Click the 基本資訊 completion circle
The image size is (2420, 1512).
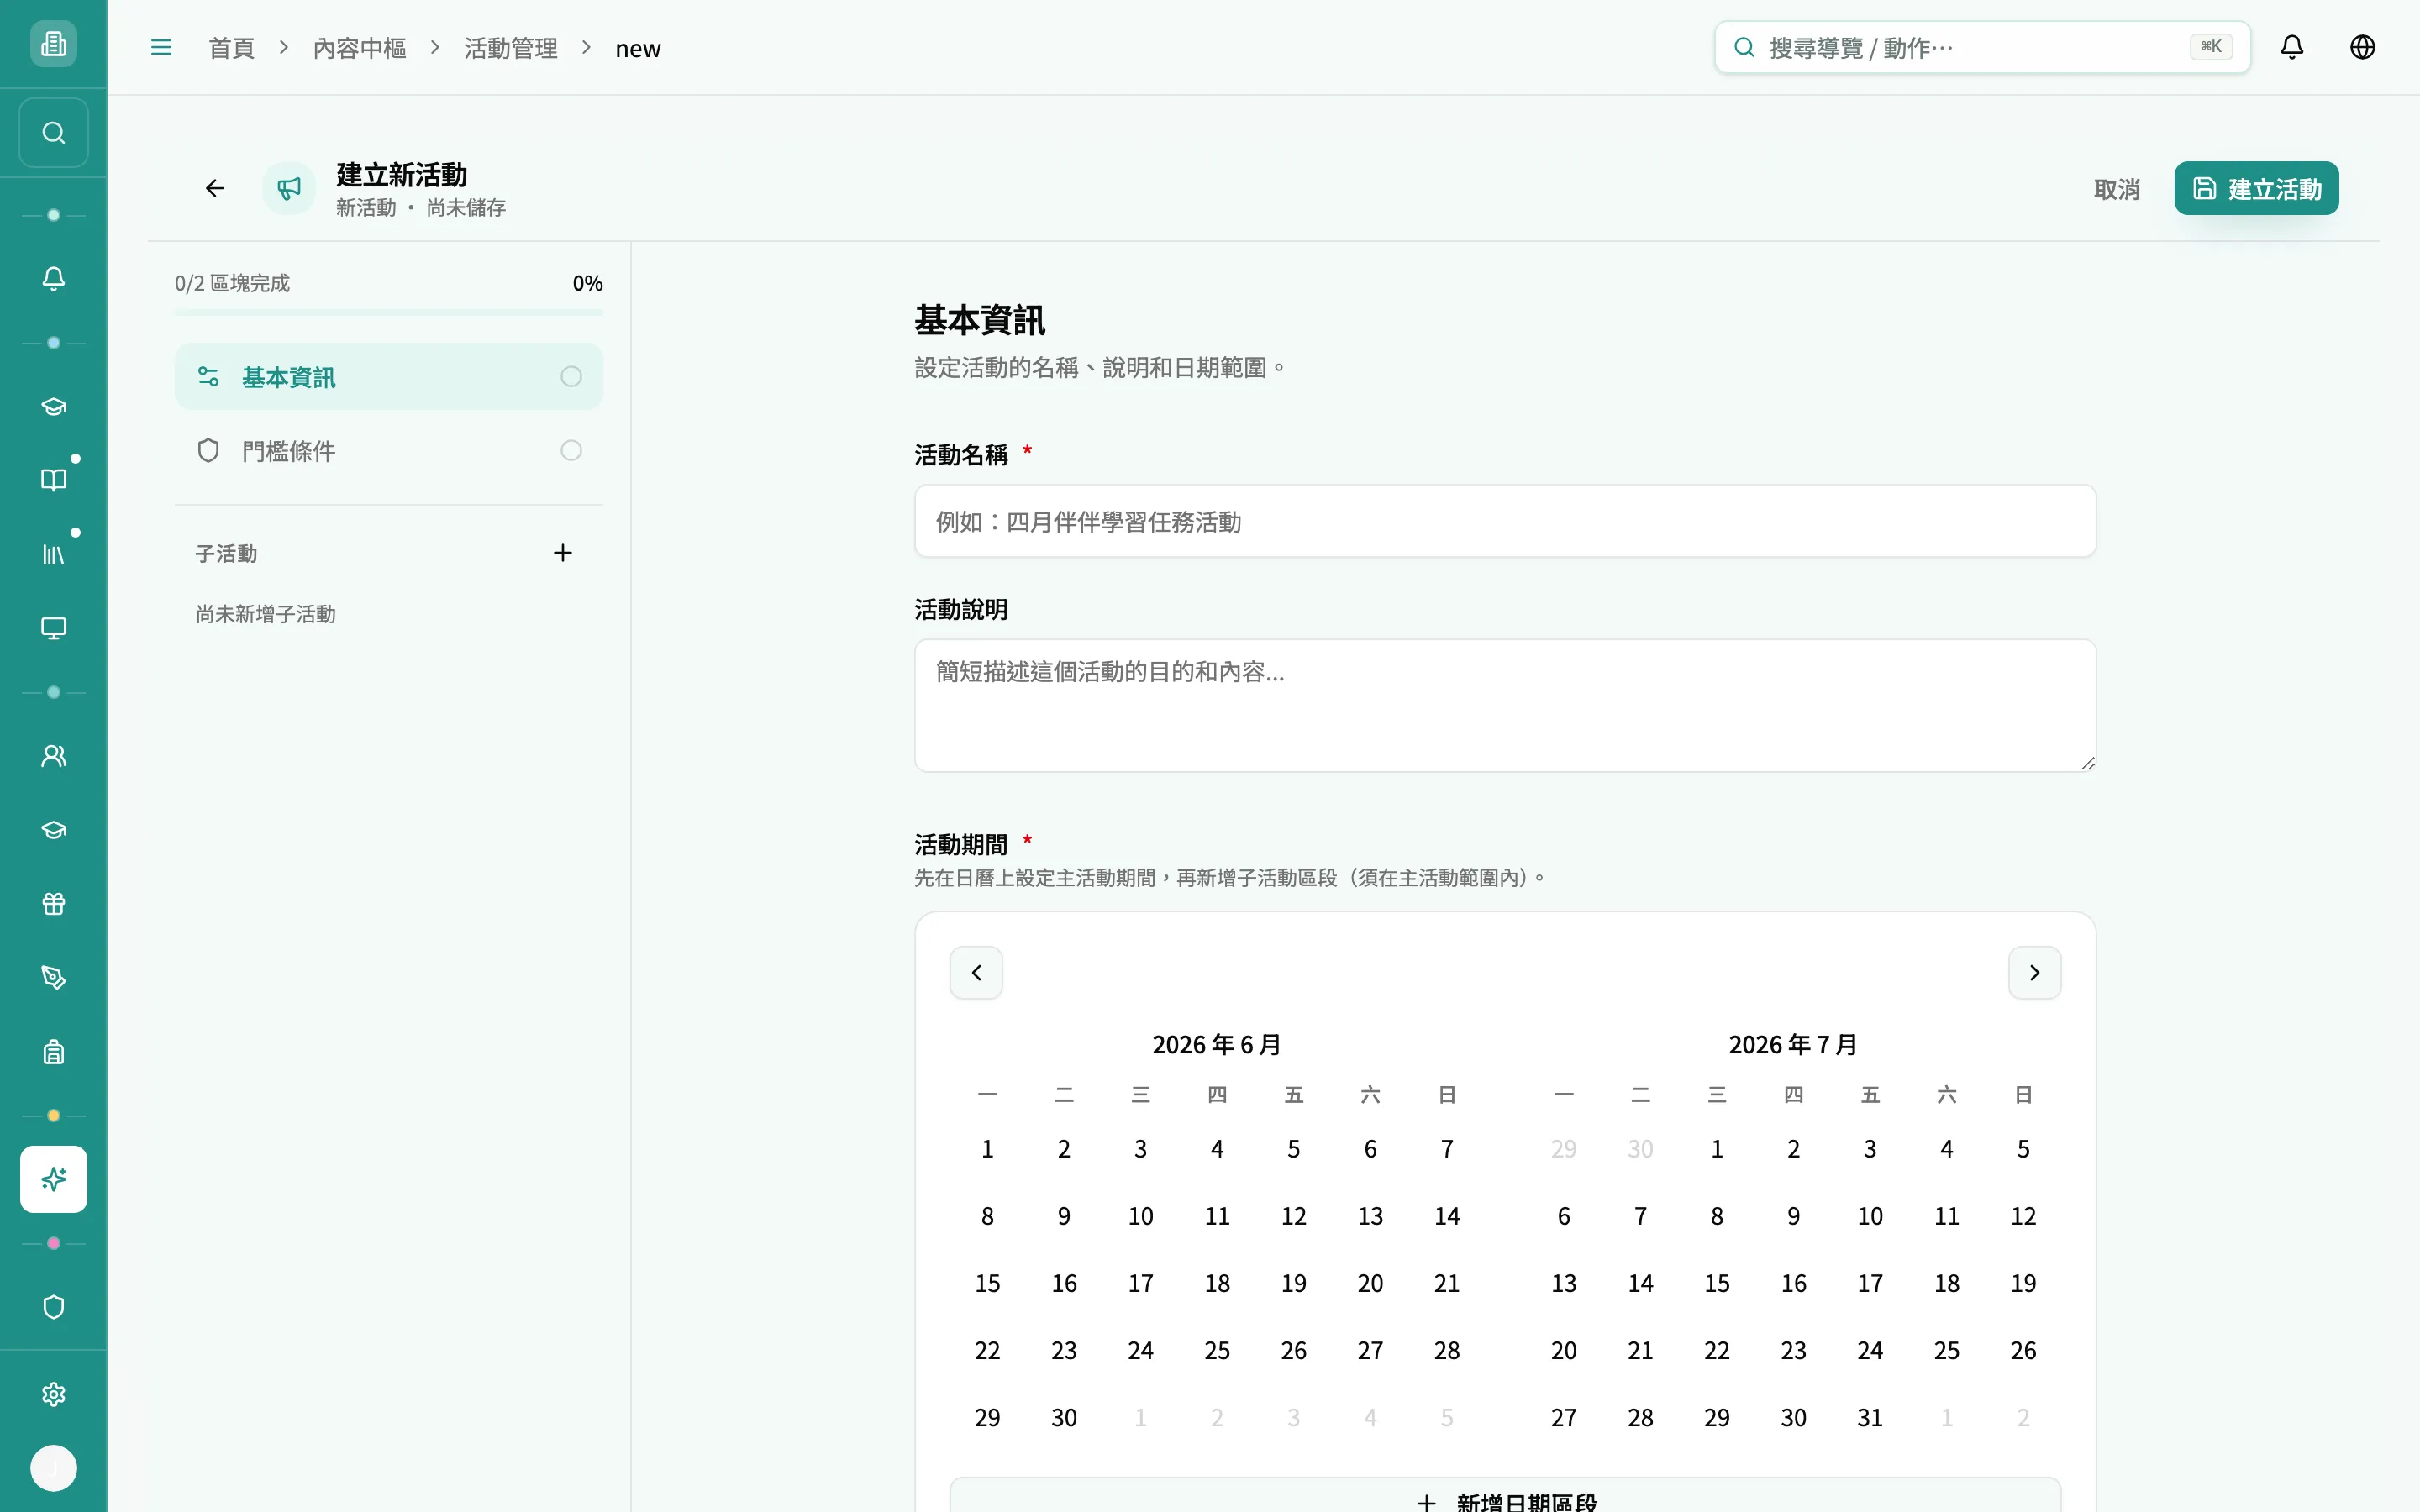click(571, 377)
